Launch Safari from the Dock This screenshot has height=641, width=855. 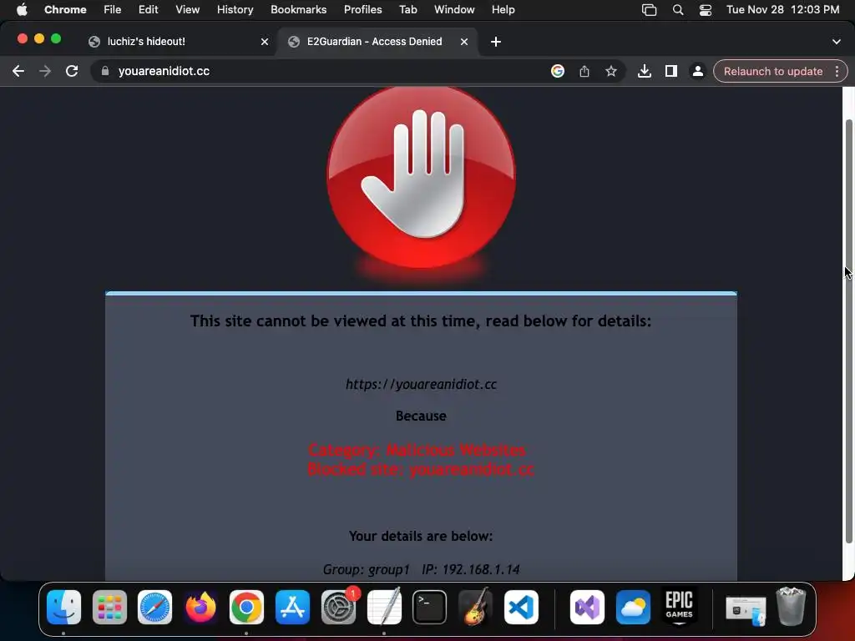point(154,608)
